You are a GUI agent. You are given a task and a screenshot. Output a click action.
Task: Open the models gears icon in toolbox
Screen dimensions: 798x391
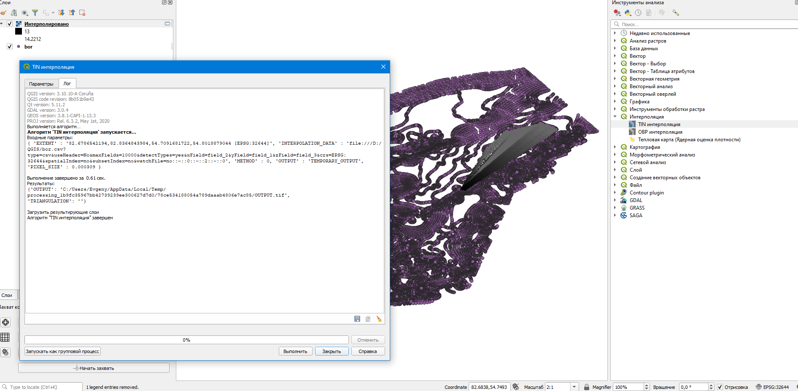(x=617, y=13)
